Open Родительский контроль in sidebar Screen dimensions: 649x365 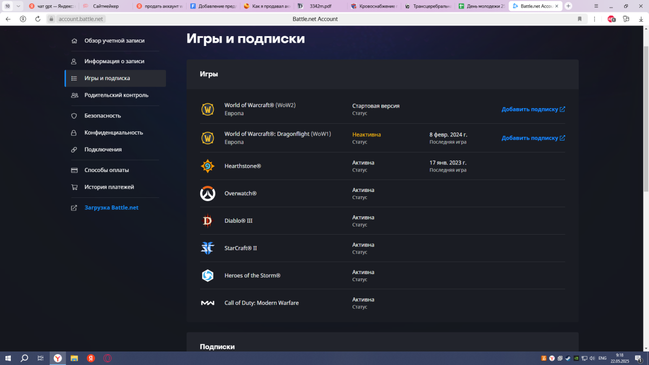115,95
